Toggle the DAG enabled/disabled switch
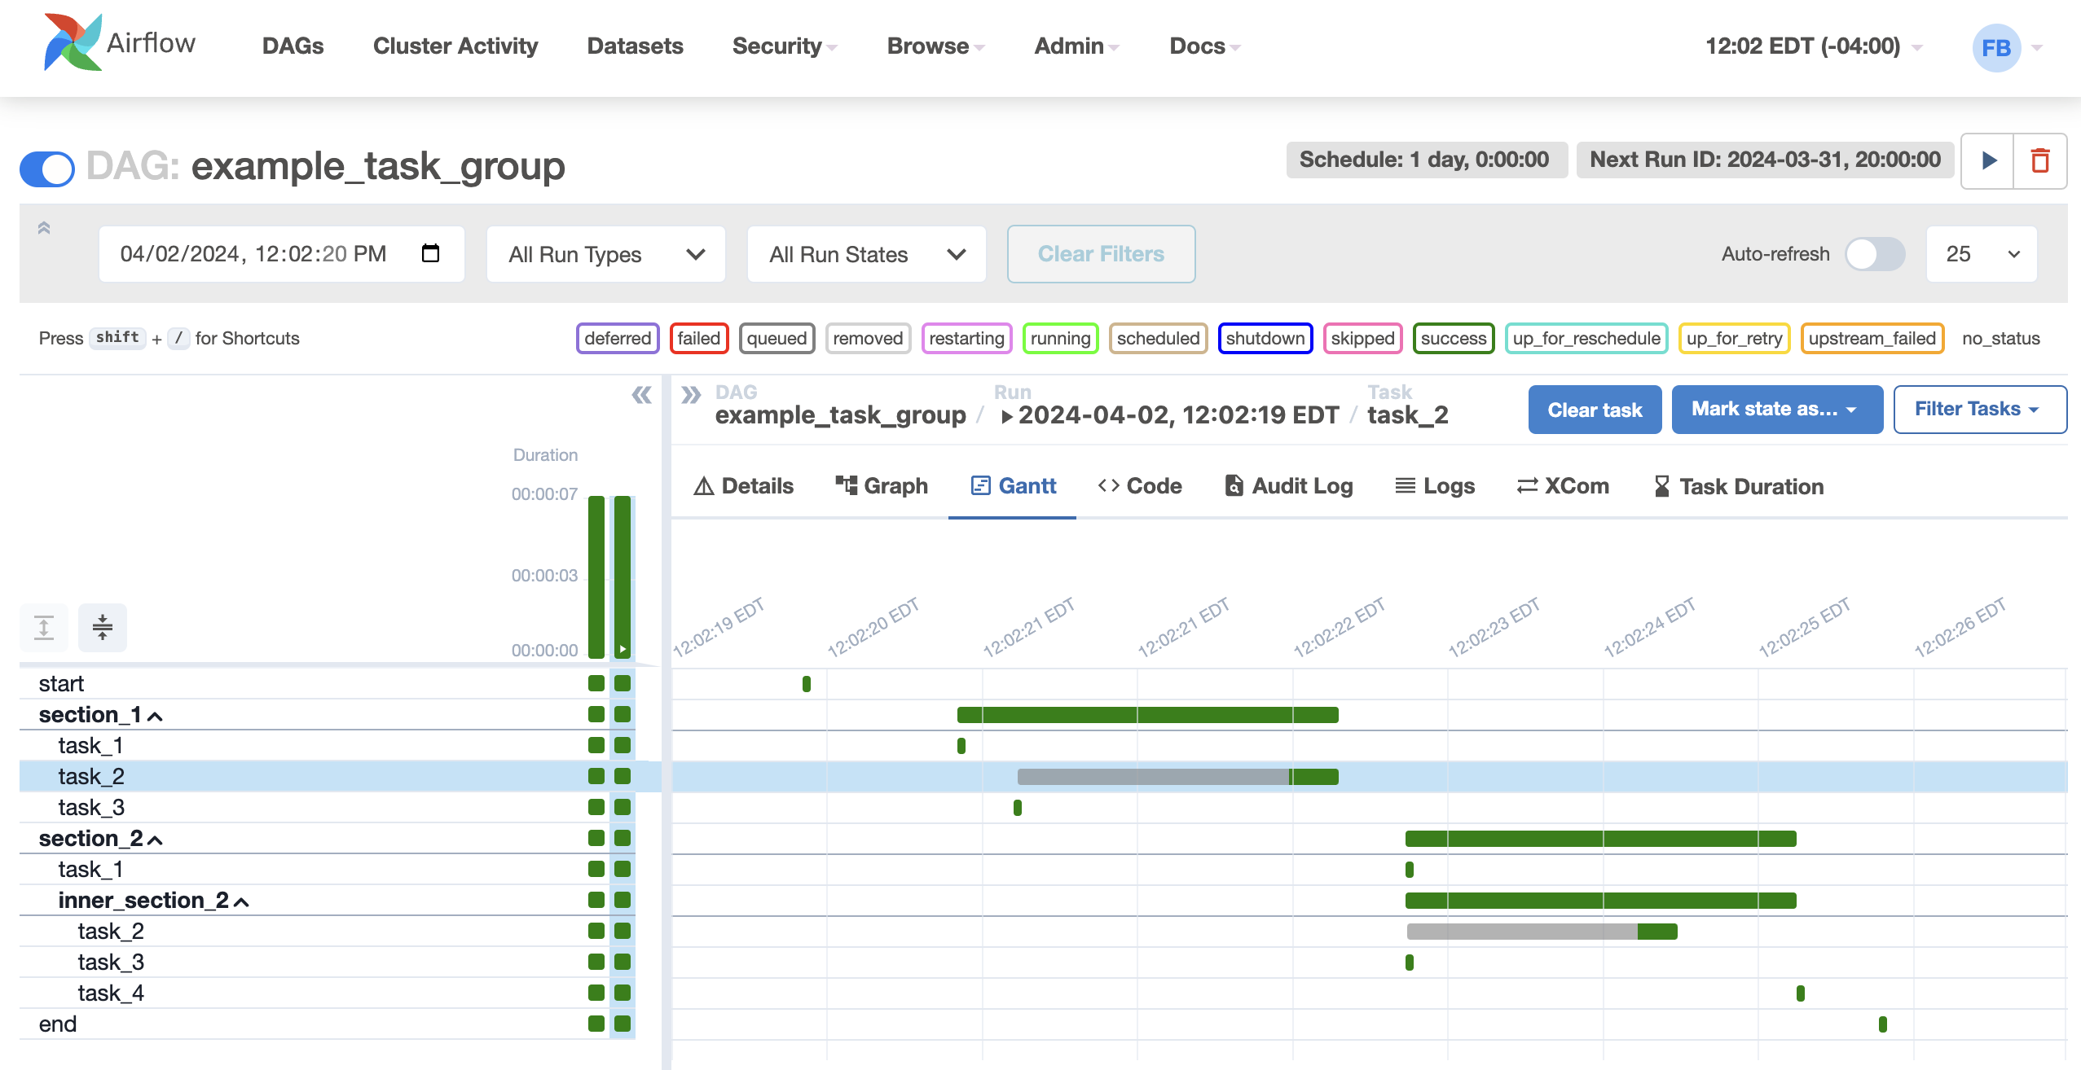2081x1070 pixels. coord(46,168)
